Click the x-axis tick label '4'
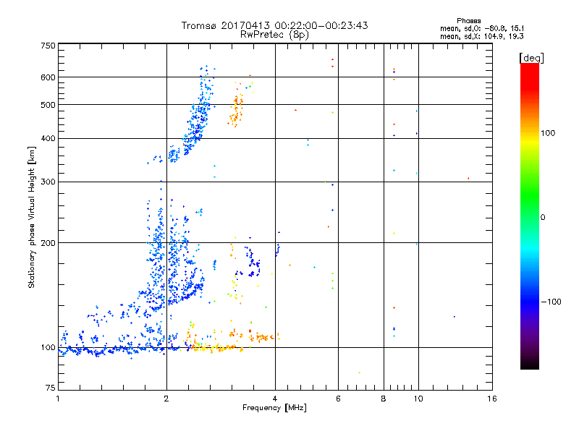Image resolution: width=579 pixels, height=434 pixels. point(275,399)
